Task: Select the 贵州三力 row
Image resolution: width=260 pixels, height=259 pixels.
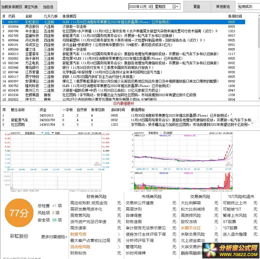Action: 123,90
